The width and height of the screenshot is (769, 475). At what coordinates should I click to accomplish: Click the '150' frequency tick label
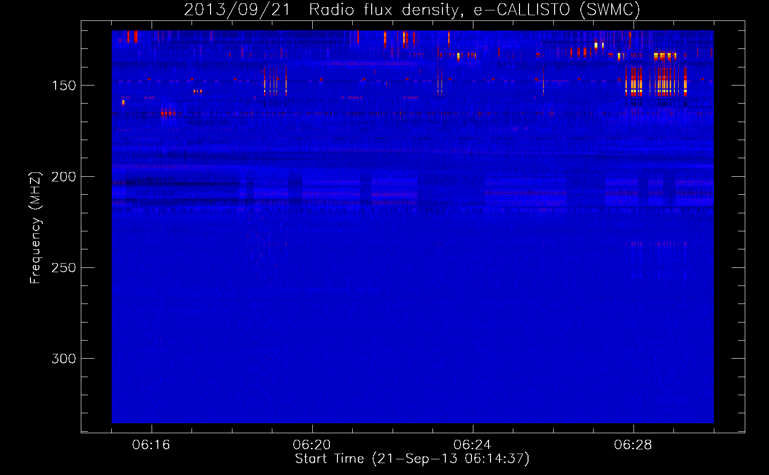(x=64, y=85)
